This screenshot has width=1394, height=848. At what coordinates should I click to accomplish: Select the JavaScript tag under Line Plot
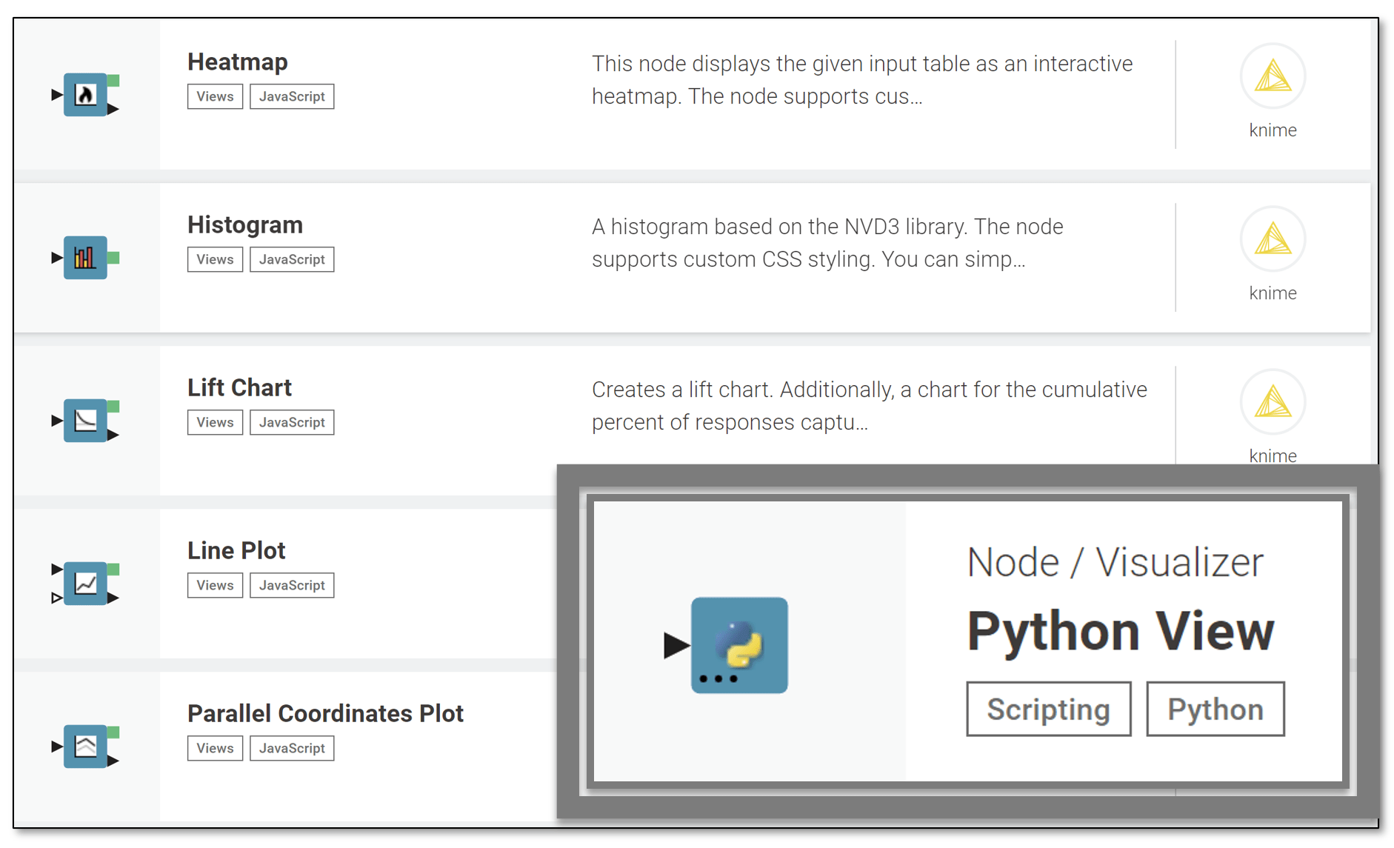pos(292,585)
